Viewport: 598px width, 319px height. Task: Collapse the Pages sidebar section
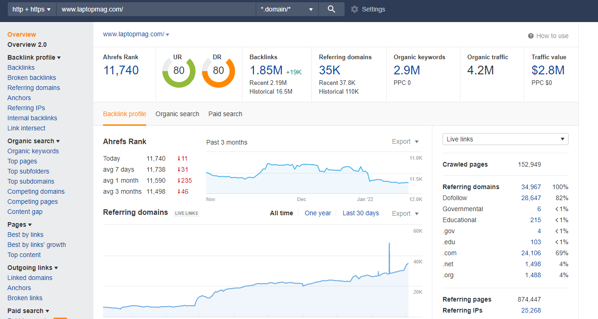(20, 224)
